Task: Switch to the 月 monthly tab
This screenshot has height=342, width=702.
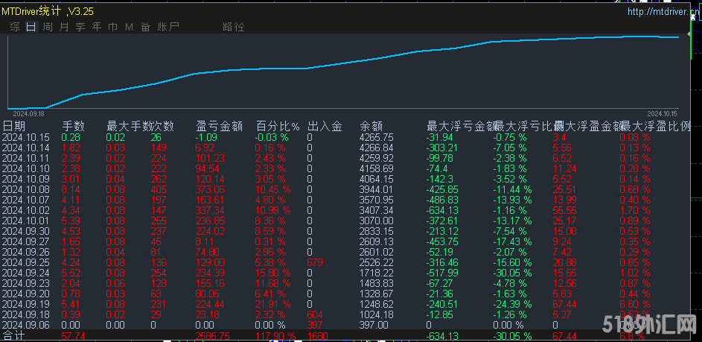Action: click(63, 27)
